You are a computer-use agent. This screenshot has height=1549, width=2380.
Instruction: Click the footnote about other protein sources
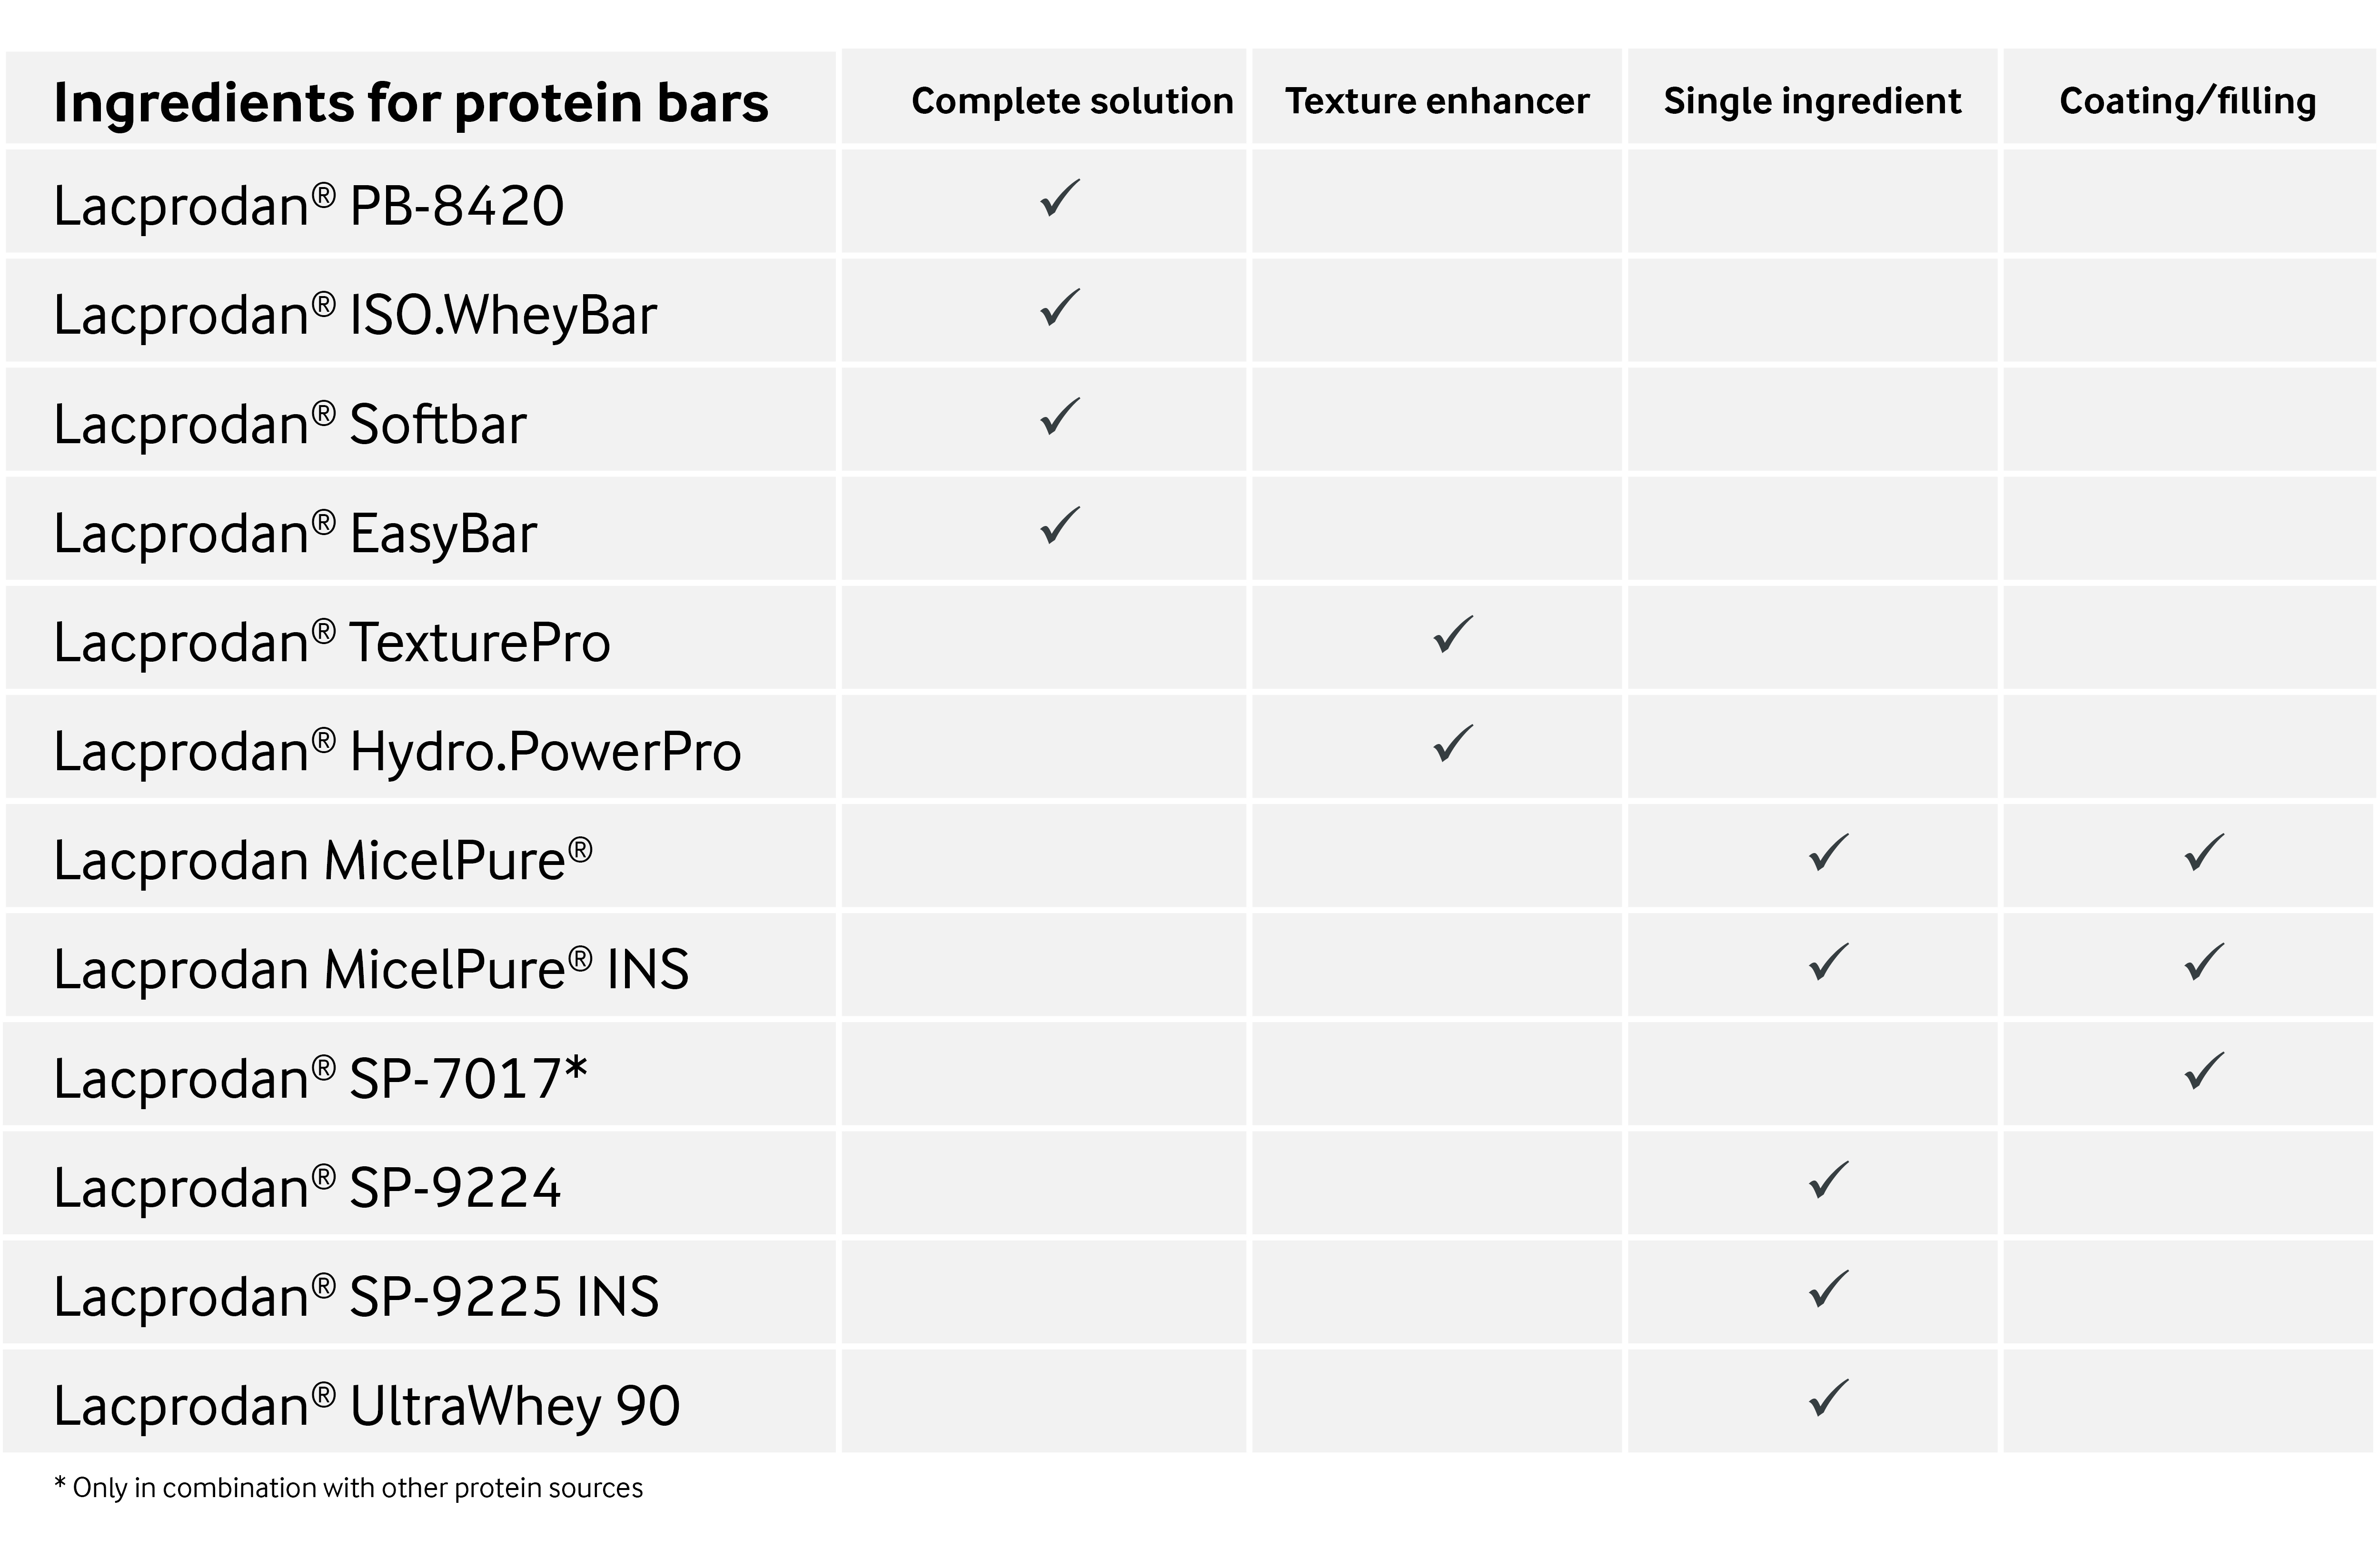[348, 1488]
